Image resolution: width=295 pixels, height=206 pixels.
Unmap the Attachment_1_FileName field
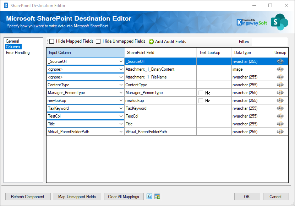point(280,77)
